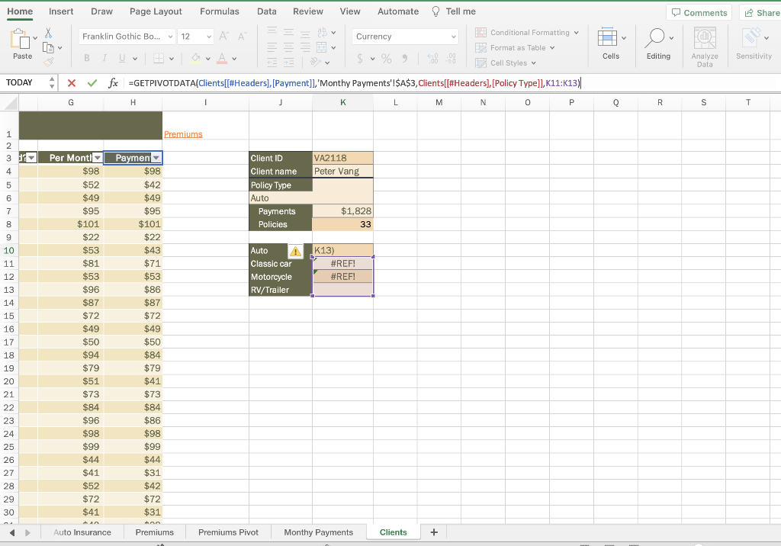781x546 pixels.
Task: Click the Share button
Action: pyautogui.click(x=762, y=12)
